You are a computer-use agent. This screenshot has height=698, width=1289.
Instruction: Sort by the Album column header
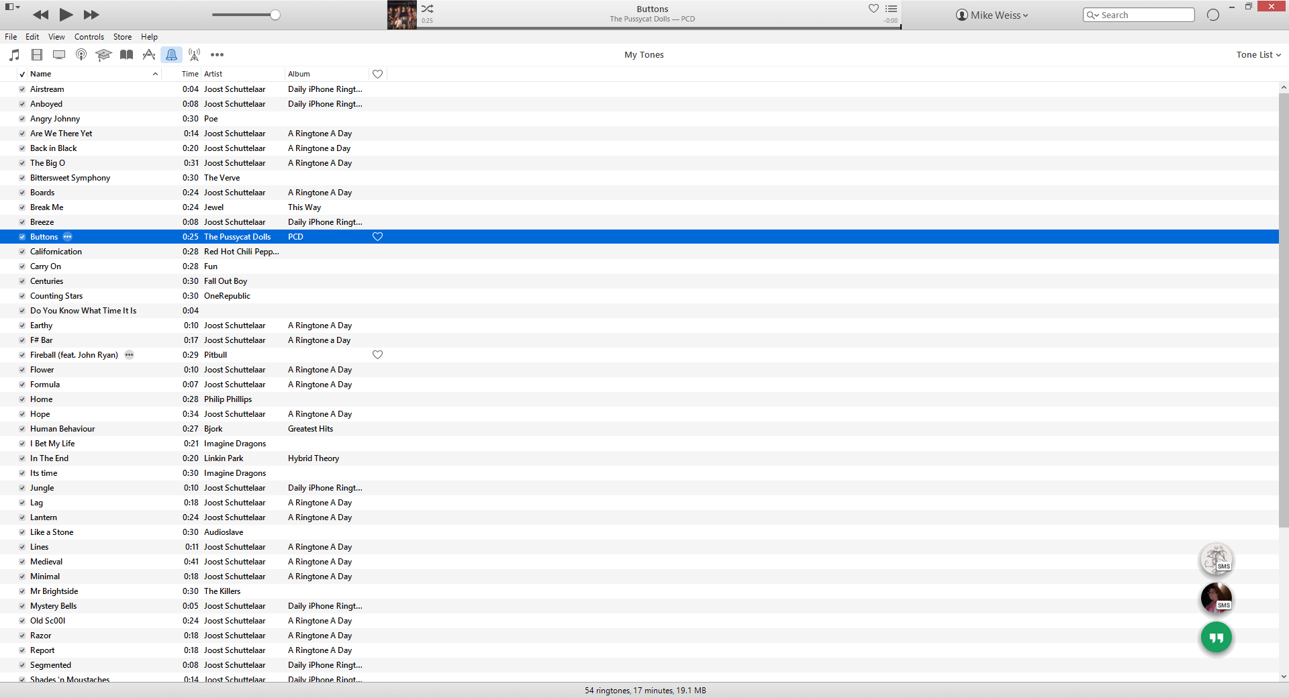pos(326,74)
